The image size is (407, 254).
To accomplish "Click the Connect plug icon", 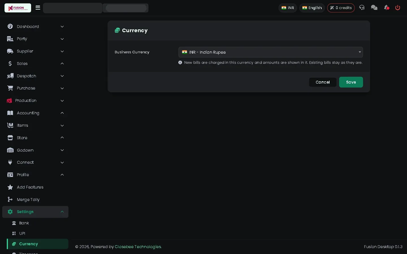I will coord(10,162).
